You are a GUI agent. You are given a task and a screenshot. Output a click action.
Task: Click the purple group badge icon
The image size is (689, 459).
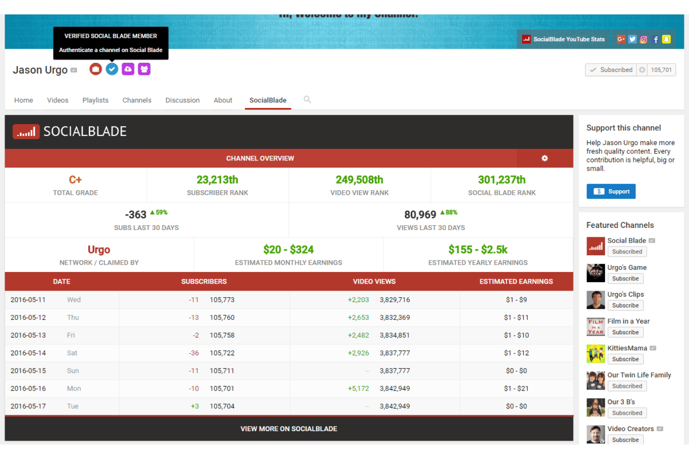(144, 69)
